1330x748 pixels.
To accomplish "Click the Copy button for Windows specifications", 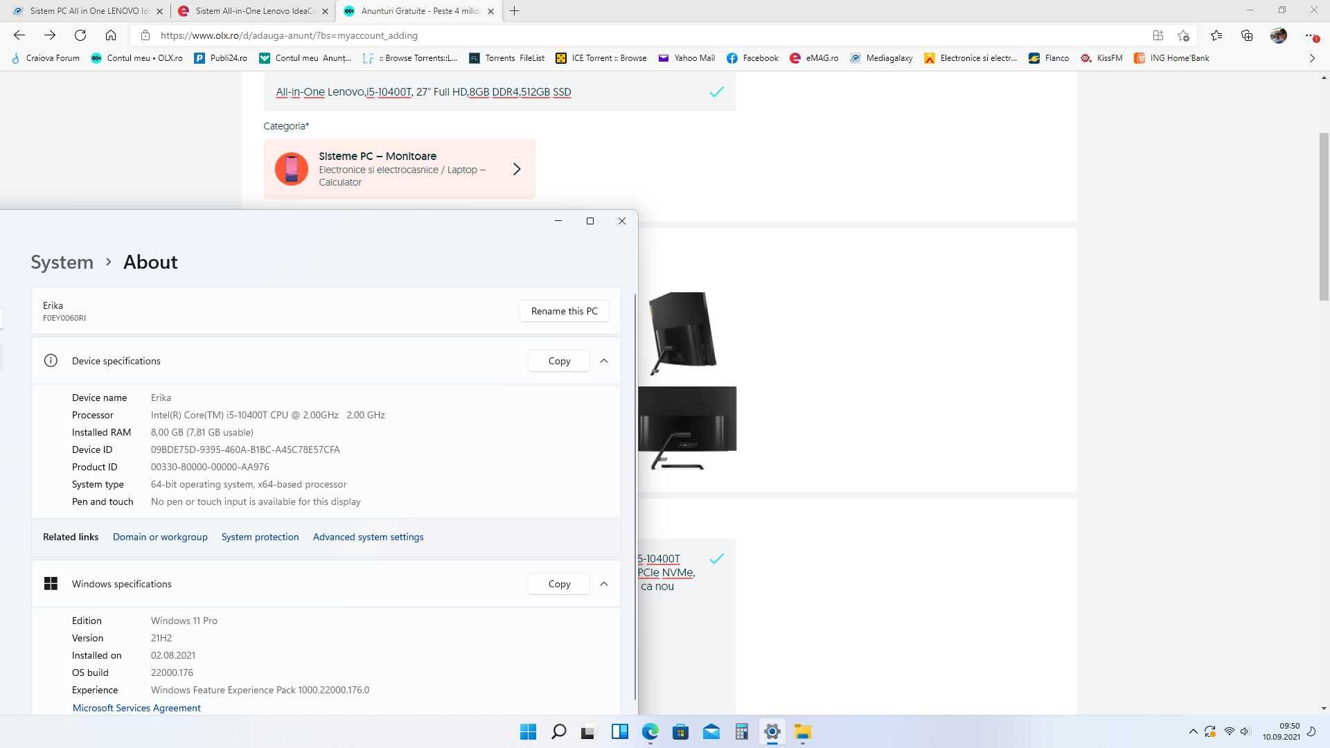I will [558, 584].
